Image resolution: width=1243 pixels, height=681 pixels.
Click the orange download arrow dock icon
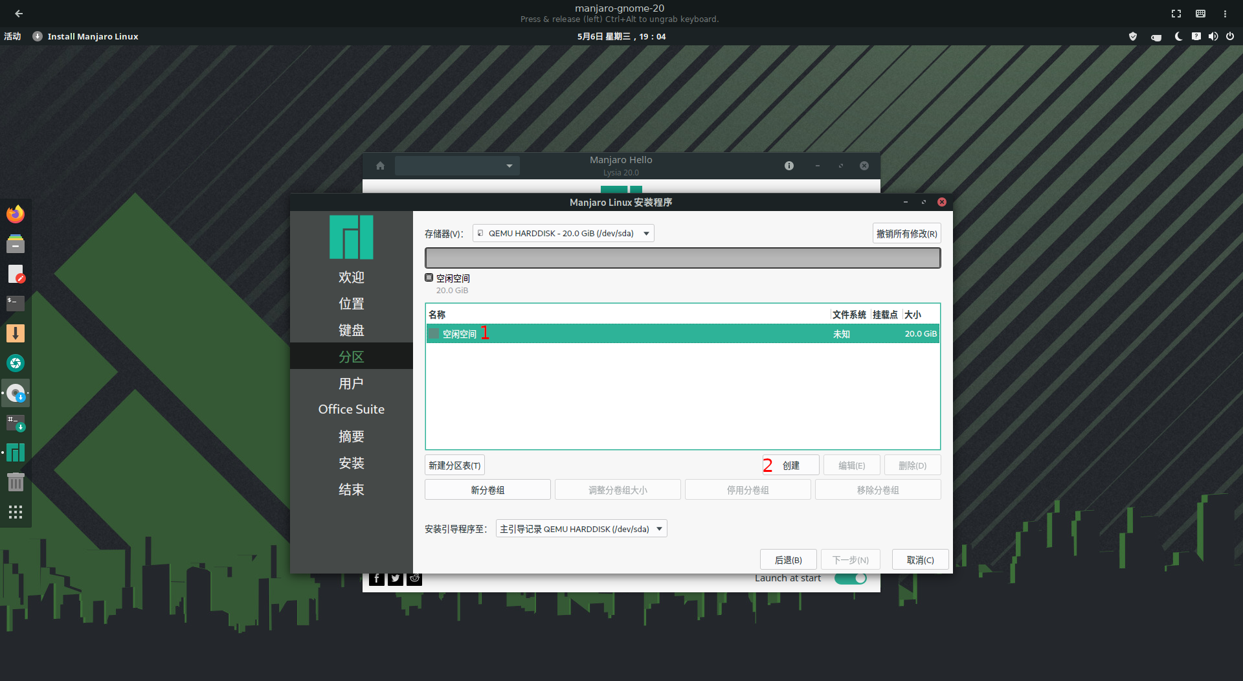[x=16, y=333]
